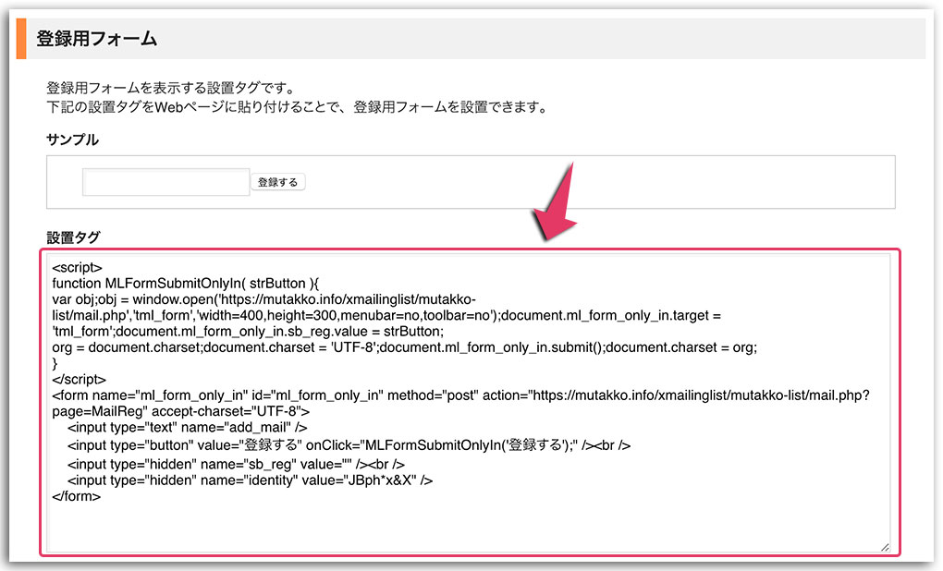943x571 pixels.
Task: Click the hidden input line named identity
Action: [x=250, y=480]
